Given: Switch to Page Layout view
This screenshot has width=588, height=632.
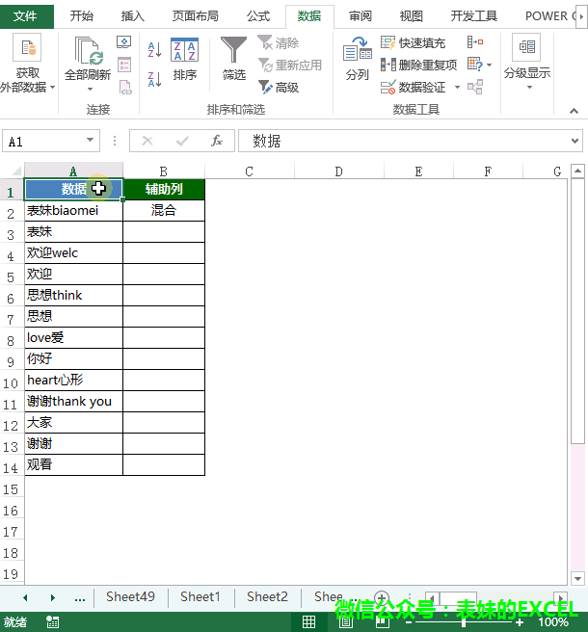Looking at the screenshot, I should pos(346,622).
